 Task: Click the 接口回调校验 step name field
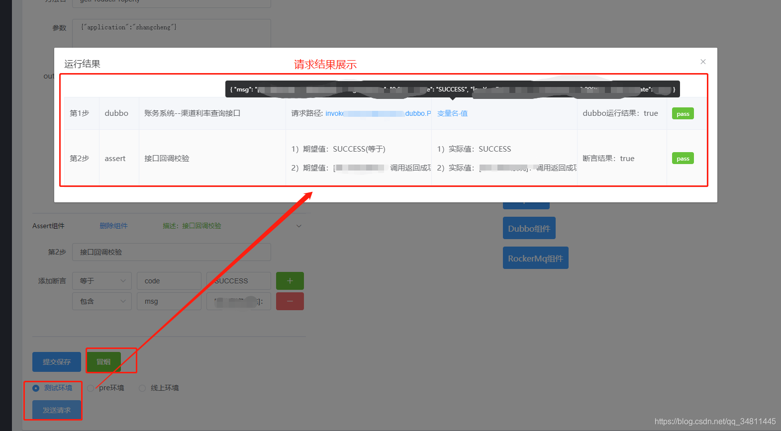(172, 252)
